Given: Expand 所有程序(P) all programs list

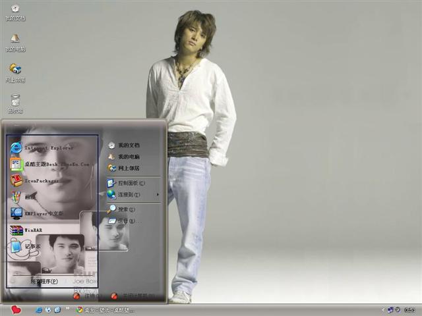Looking at the screenshot, I should (44, 281).
